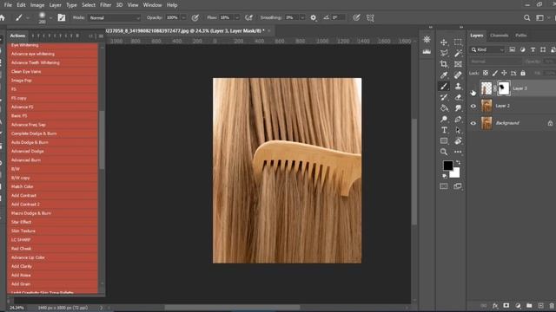This screenshot has width=556, height=312.
Task: Select the Polygonal Lasso tool
Action: coord(444,54)
